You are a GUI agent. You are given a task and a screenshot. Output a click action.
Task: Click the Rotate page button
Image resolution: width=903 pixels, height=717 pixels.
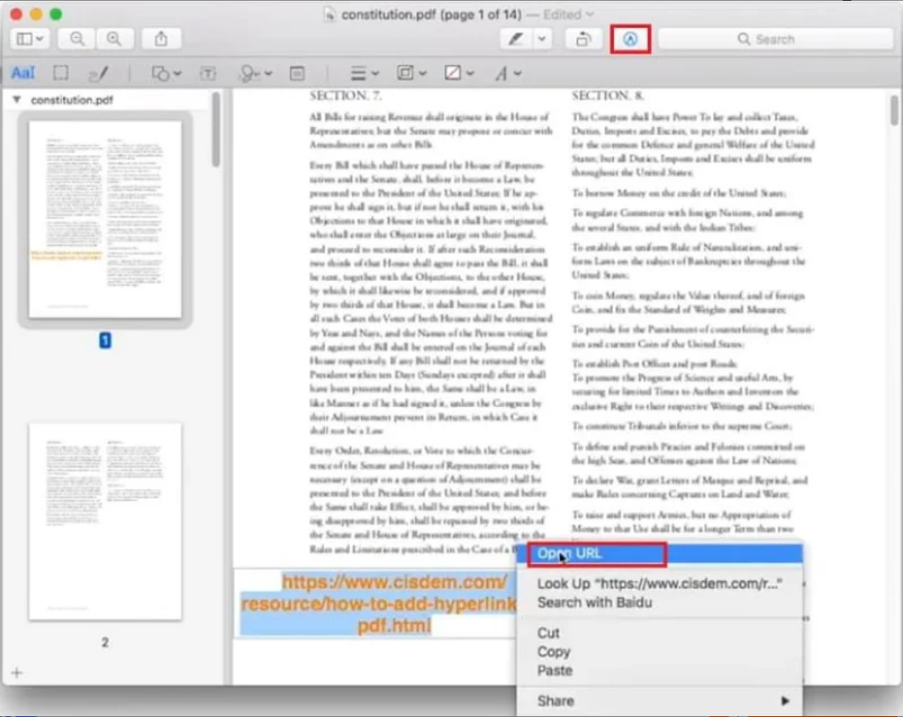583,39
